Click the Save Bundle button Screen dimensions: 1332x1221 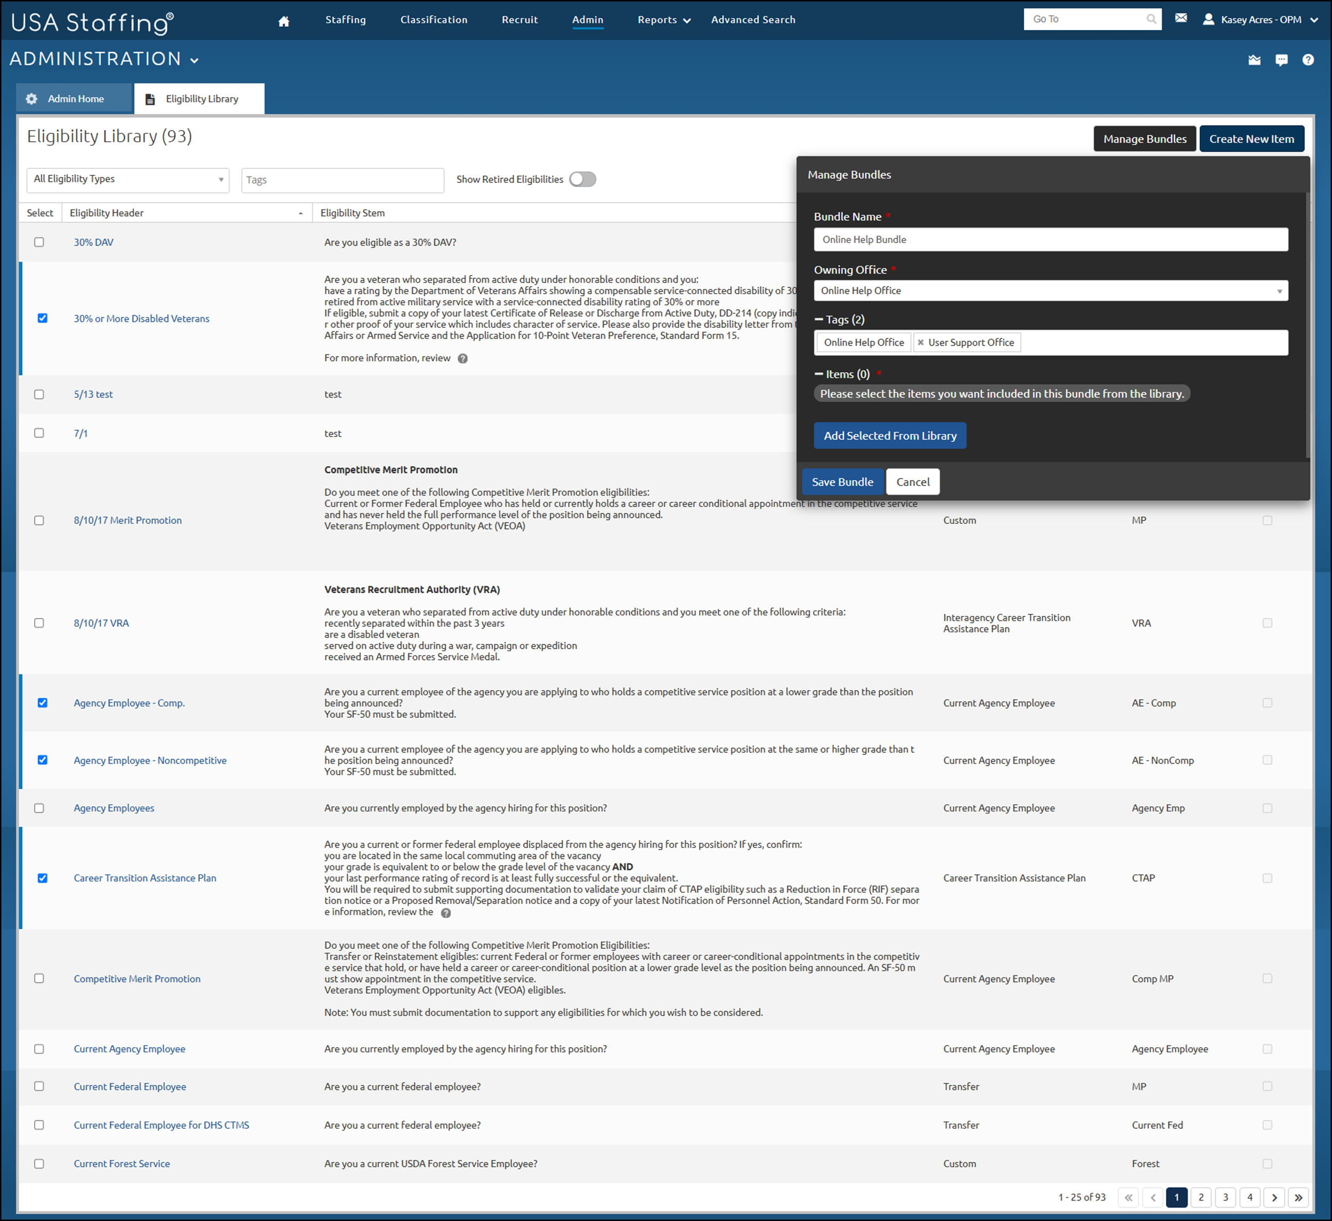pos(843,481)
